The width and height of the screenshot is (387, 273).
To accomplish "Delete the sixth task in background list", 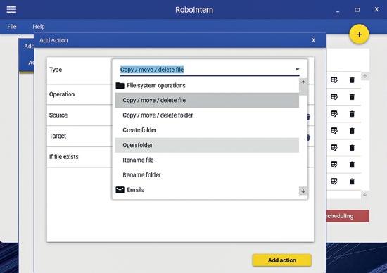I will pyautogui.click(x=352, y=165).
